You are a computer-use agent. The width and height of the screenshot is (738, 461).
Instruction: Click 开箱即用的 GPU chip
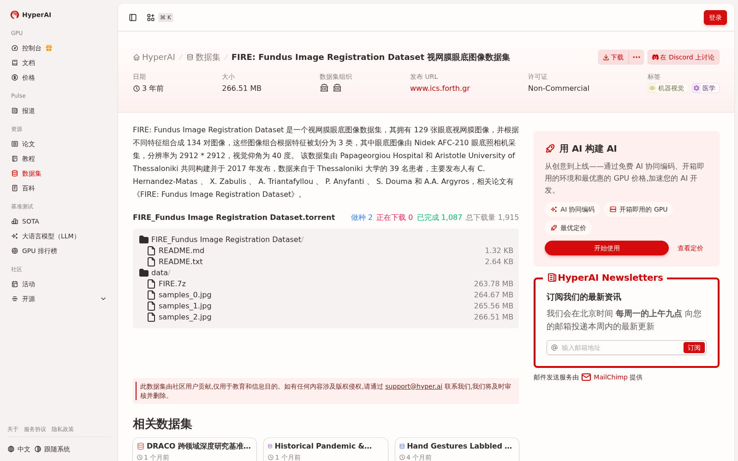(638, 209)
